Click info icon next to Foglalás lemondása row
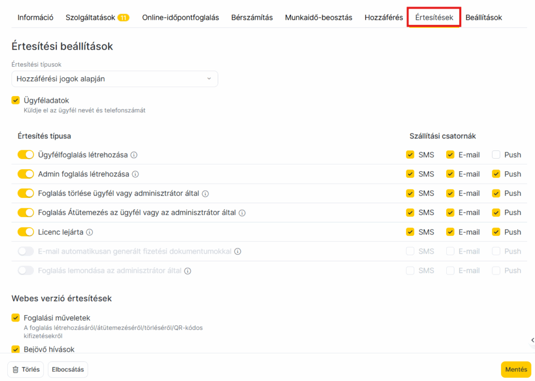This screenshot has height=381, width=535. pyautogui.click(x=188, y=271)
